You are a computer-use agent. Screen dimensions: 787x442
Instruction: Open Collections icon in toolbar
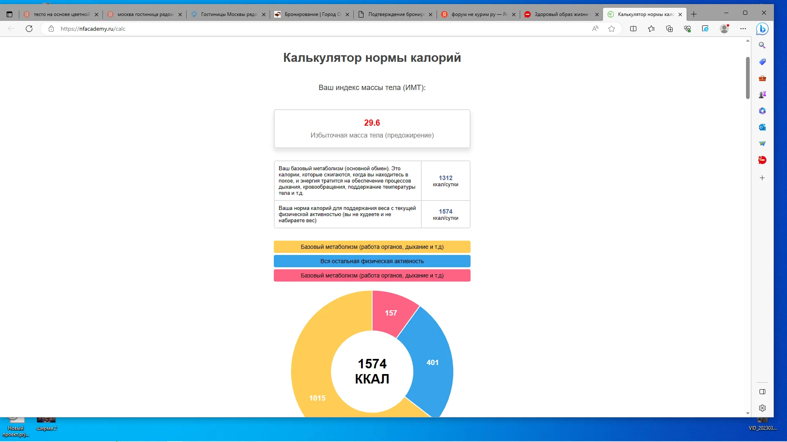[669, 29]
